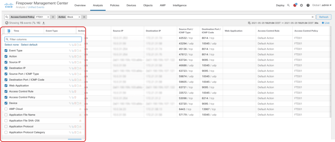The image size is (335, 142).
Task: Uncheck the Action column
Action: click(6, 56)
